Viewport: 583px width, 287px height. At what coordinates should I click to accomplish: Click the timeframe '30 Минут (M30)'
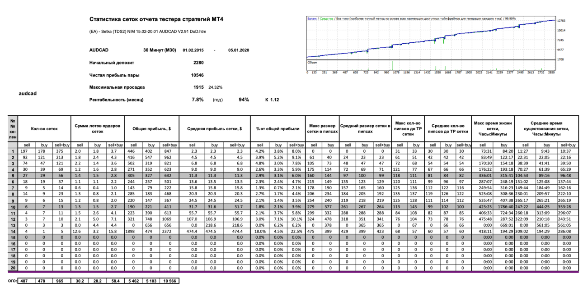[x=160, y=50]
